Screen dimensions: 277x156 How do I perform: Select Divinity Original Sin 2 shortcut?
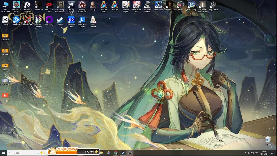tap(82, 7)
